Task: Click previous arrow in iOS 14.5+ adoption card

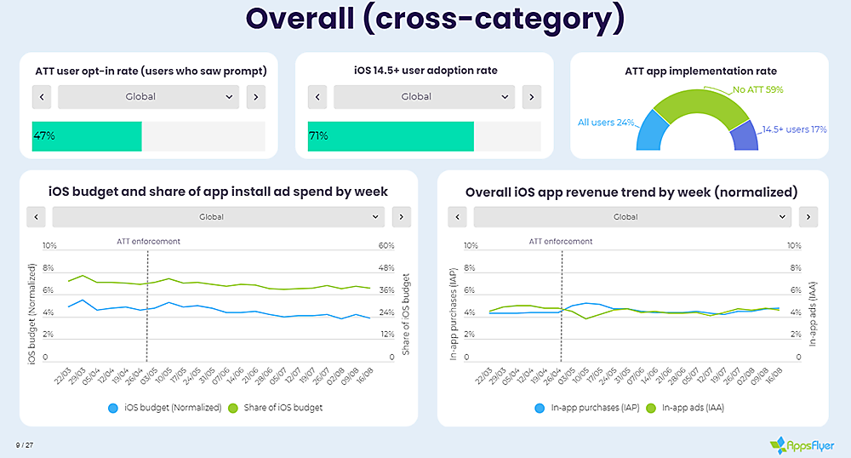Action: point(317,97)
